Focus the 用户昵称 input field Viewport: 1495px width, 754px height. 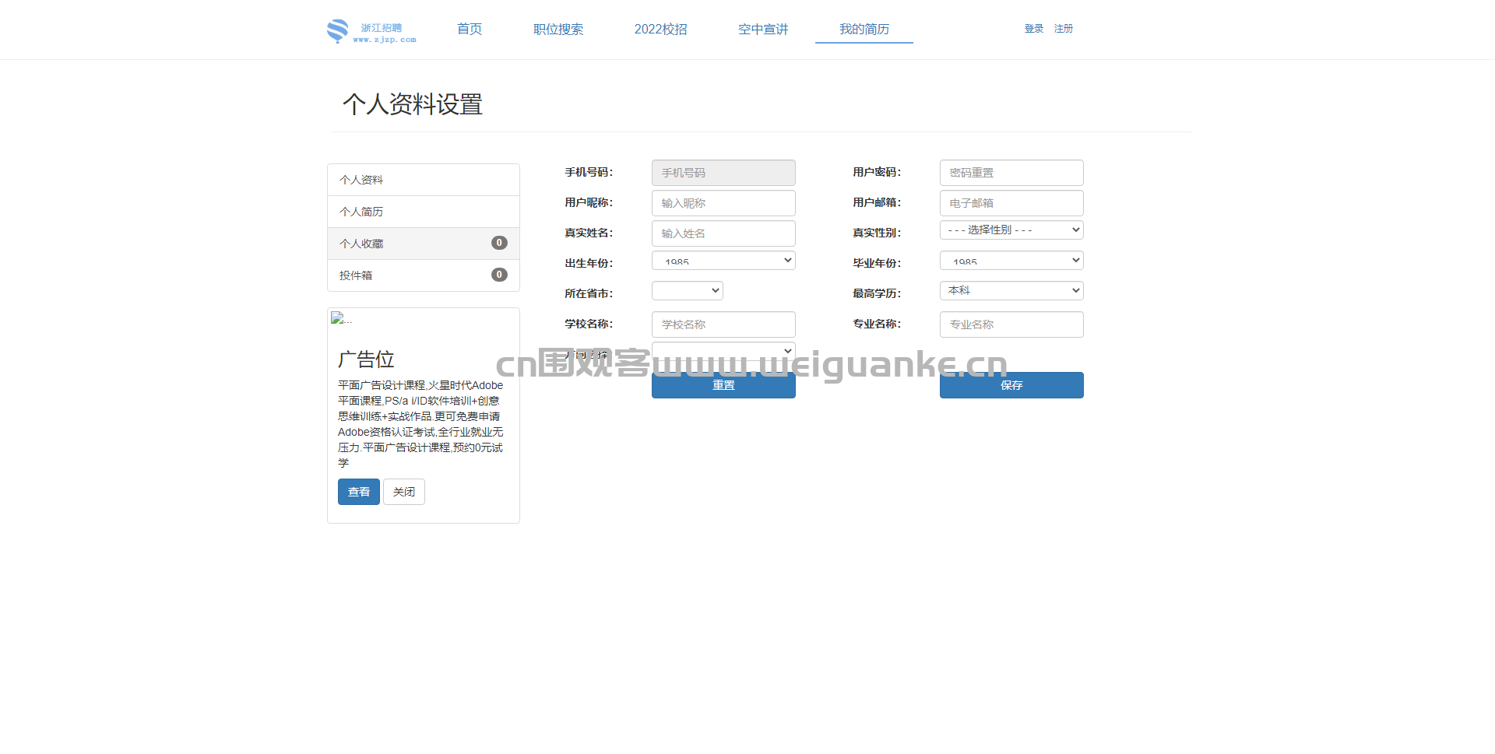coord(723,203)
